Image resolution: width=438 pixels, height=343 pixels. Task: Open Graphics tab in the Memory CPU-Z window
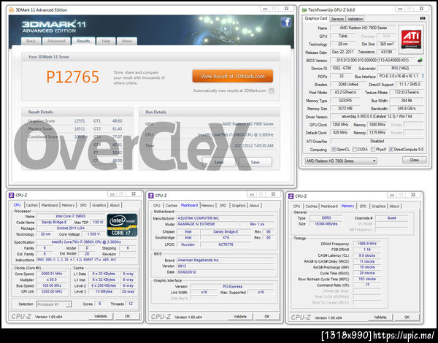tap(378, 206)
